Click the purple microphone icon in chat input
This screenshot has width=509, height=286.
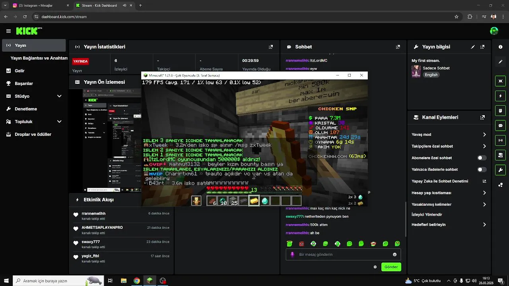(x=292, y=255)
